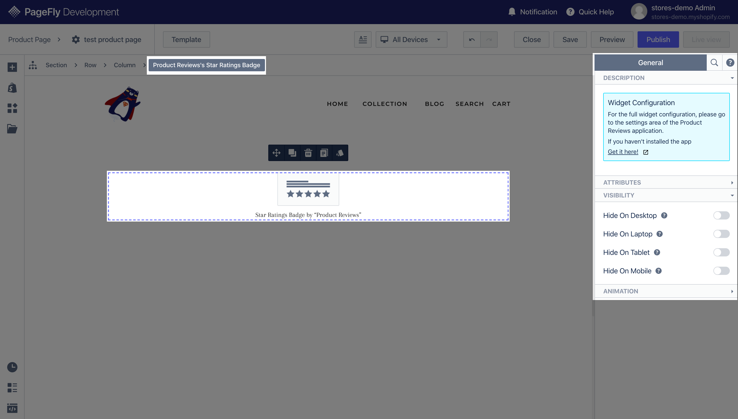This screenshot has height=419, width=738.
Task: Select Section in the breadcrumb
Action: pos(56,65)
